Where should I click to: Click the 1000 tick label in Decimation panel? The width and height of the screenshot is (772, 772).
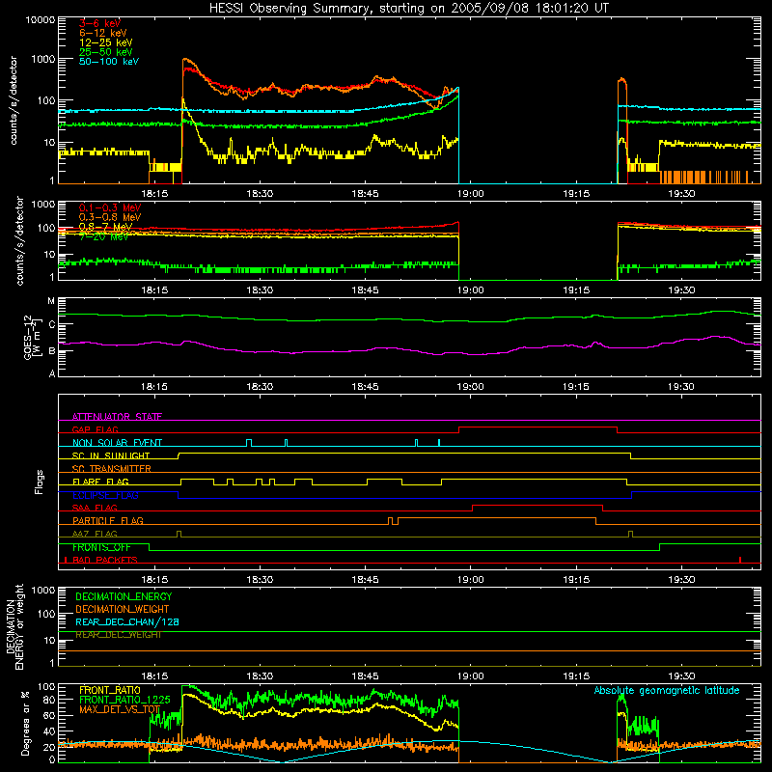[43, 591]
